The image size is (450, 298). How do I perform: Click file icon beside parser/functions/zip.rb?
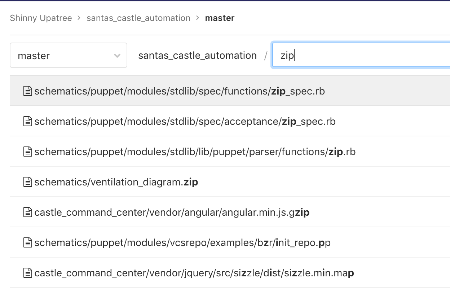click(28, 152)
